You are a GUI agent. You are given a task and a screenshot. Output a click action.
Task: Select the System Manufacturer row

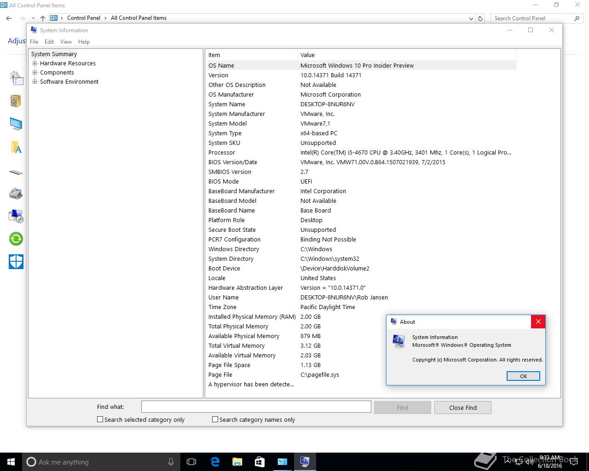(361, 114)
